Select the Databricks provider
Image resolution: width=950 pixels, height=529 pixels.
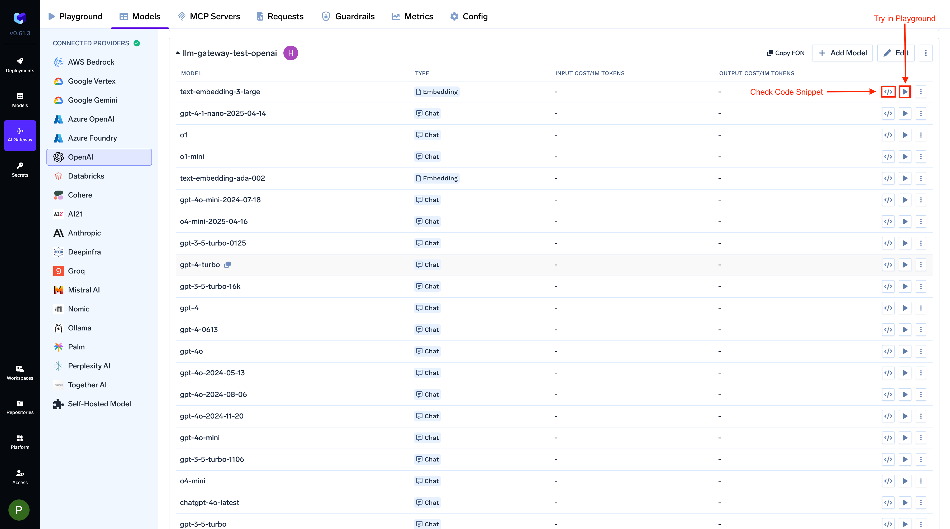coord(99,176)
